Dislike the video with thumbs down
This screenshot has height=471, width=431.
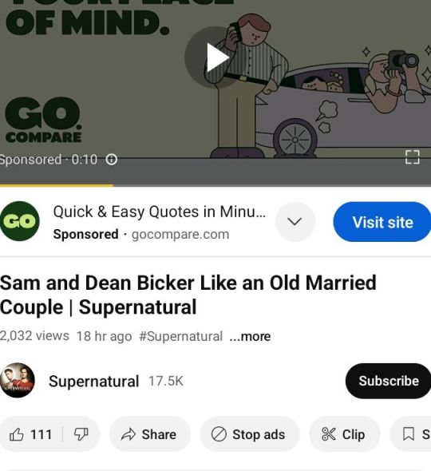[x=81, y=434]
